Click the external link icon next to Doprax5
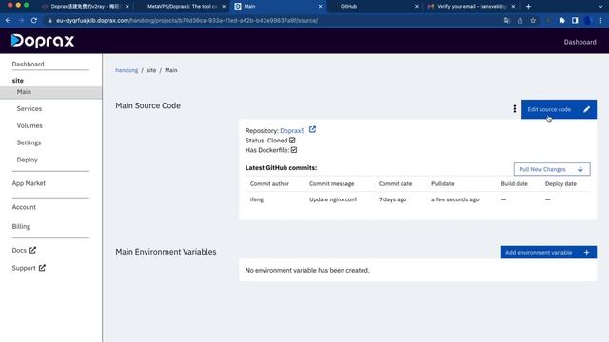This screenshot has width=609, height=342. (312, 129)
